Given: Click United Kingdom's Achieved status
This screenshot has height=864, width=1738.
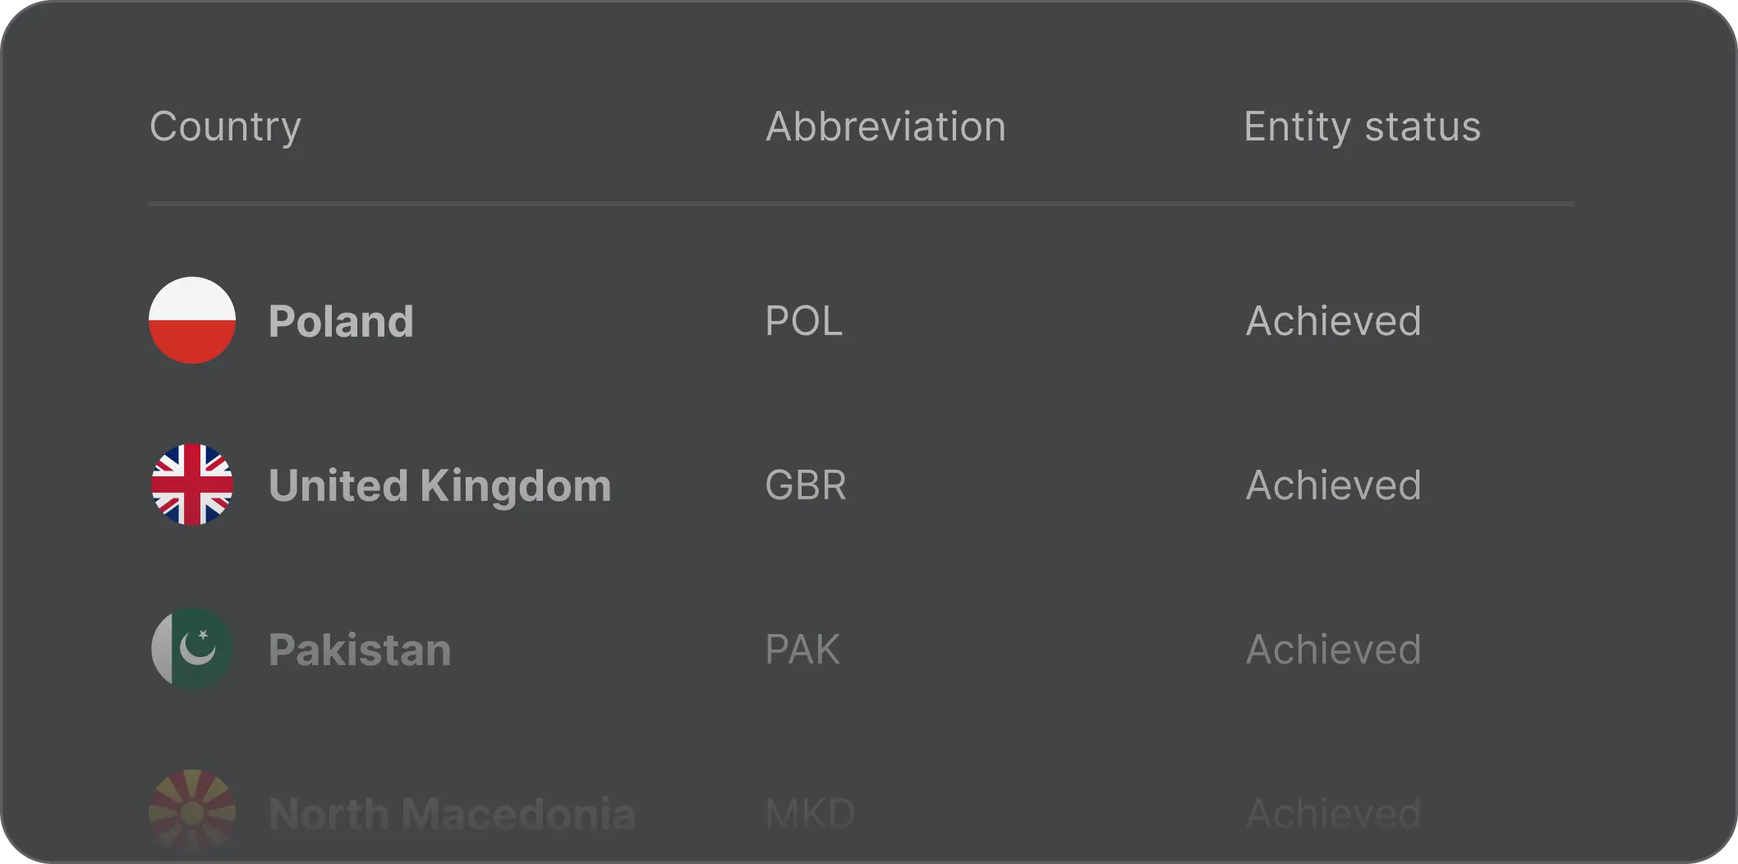Looking at the screenshot, I should 1333,485.
